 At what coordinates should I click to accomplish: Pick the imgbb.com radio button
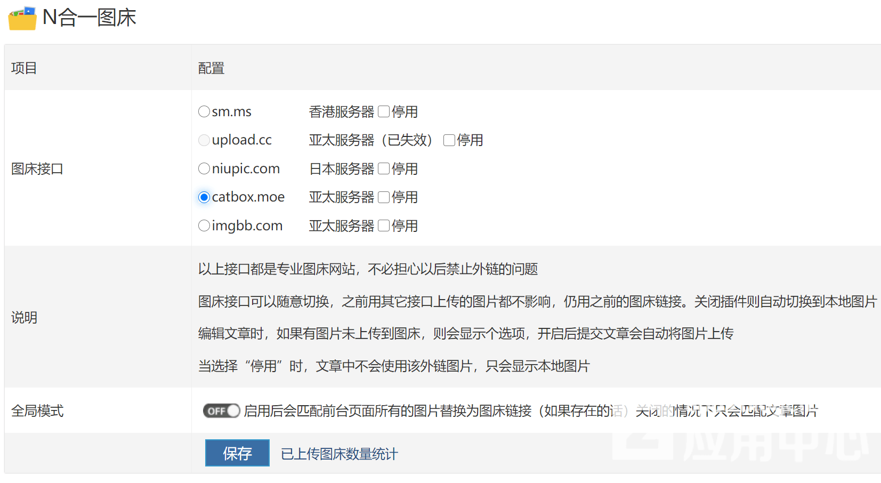(204, 226)
